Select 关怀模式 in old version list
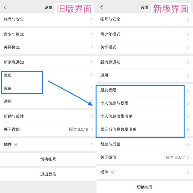The width and height of the screenshot is (193, 193). [48, 47]
